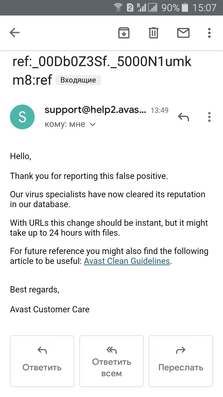Expand recipient details chevron next to 'кому: мне'
This screenshot has width=223, height=397.
point(92,125)
